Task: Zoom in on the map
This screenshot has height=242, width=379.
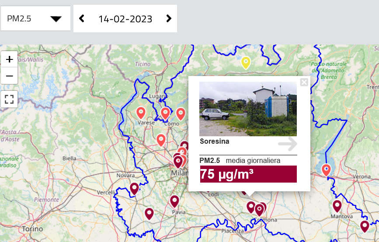Action: [9, 59]
